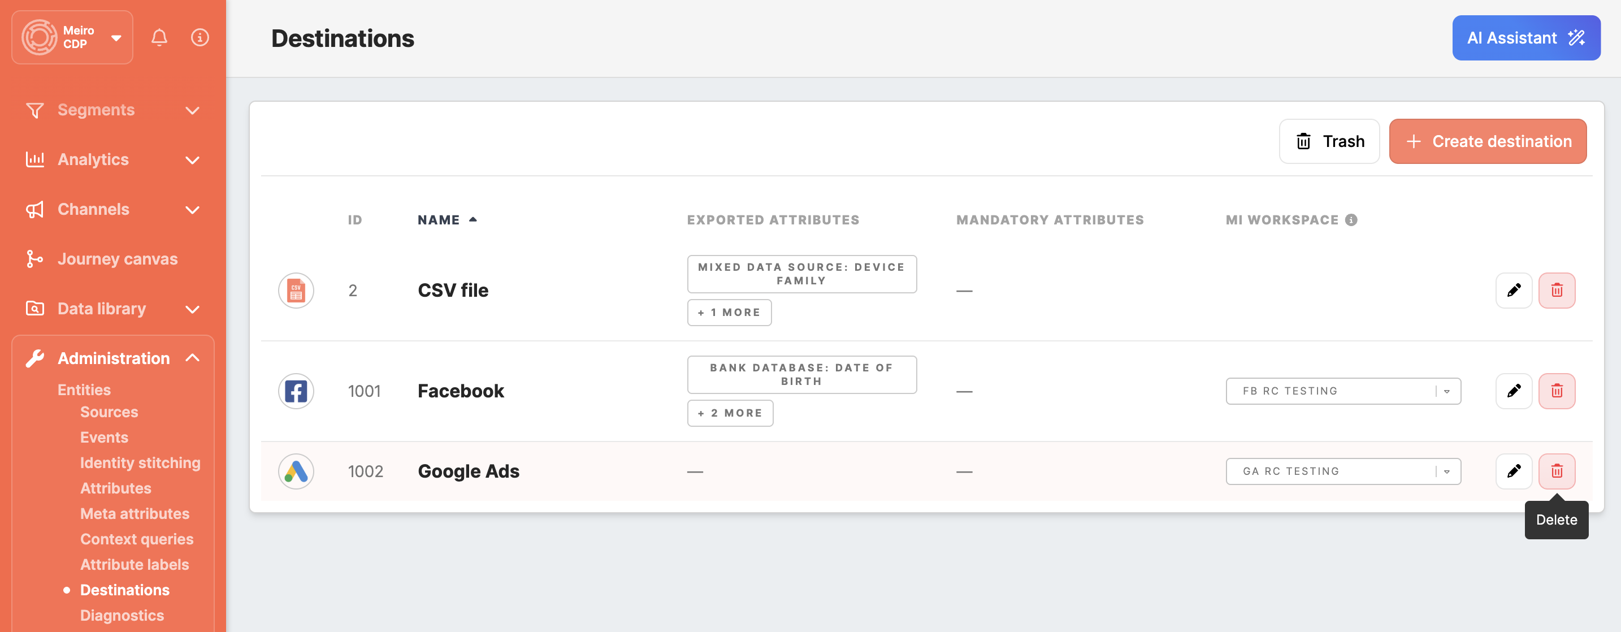Edit the CSV file destination
Image resolution: width=1621 pixels, height=632 pixels.
1514,290
